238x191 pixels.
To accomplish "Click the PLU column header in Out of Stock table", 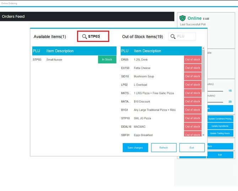I will click(x=125, y=51).
